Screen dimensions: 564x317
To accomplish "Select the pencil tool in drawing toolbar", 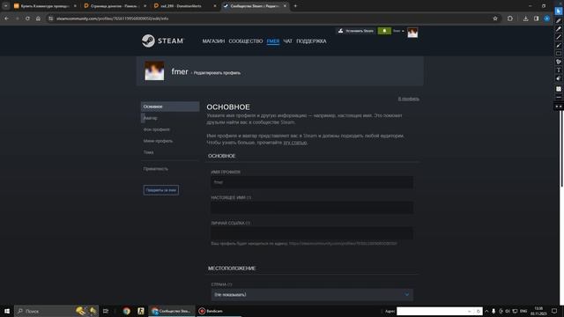I will coord(558,20).
